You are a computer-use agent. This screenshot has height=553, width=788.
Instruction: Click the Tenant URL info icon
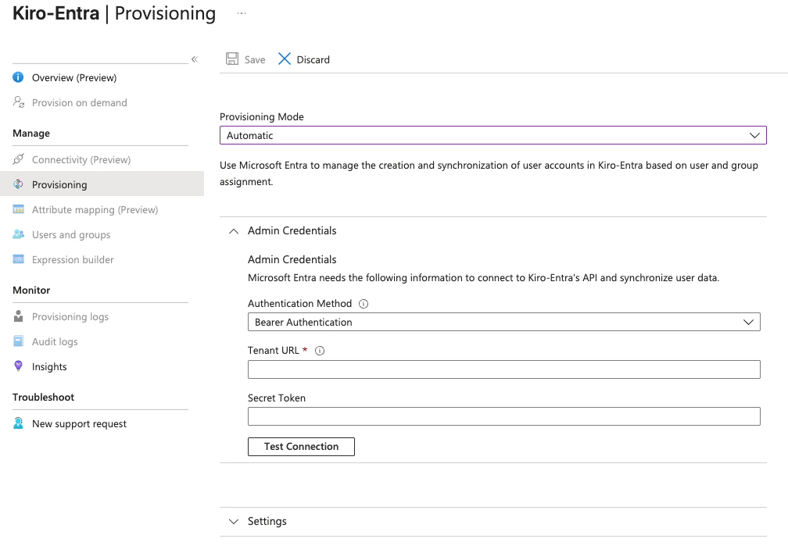(x=319, y=351)
